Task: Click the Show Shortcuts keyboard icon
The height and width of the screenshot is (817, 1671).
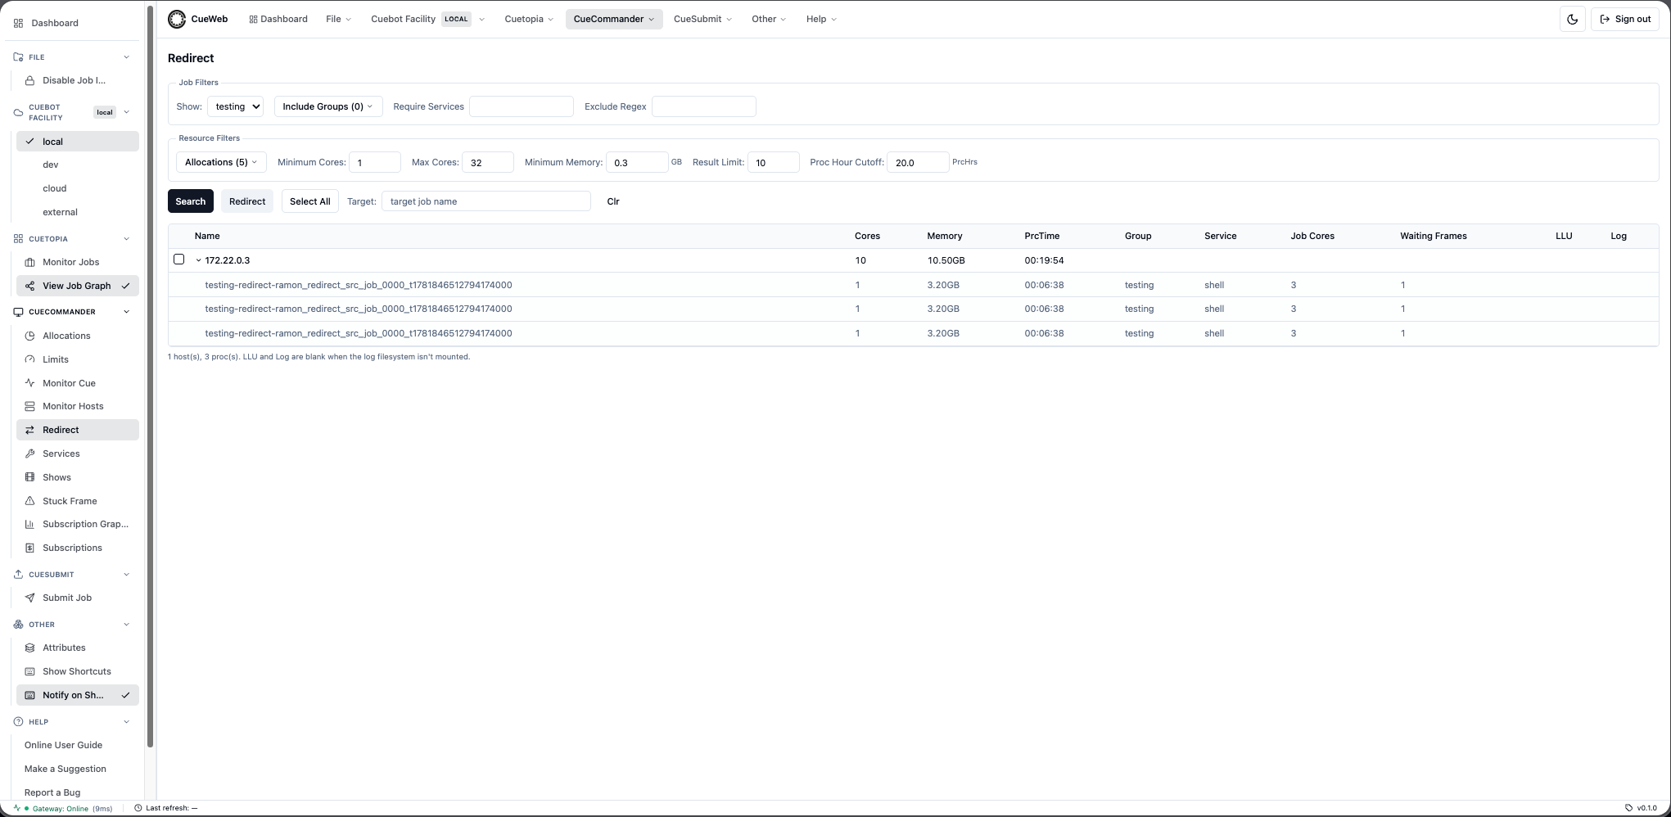Action: [30, 671]
